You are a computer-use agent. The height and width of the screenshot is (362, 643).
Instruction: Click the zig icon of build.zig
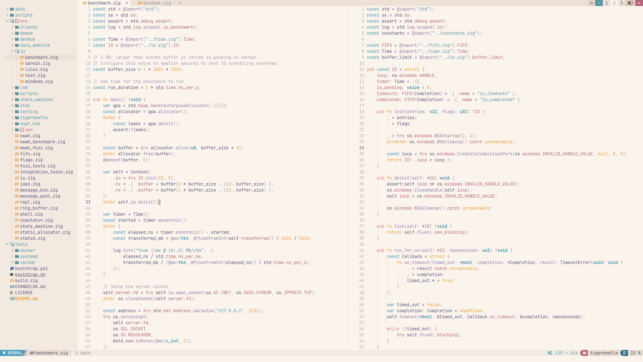click(12, 281)
